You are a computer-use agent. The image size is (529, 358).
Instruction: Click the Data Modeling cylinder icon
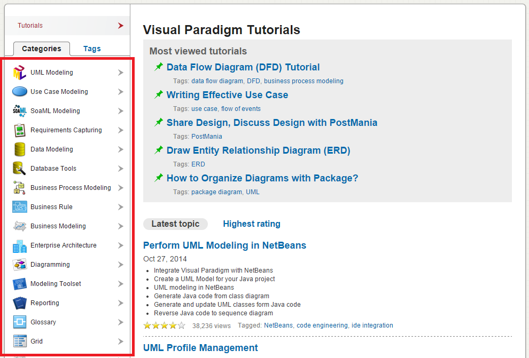pos(20,149)
